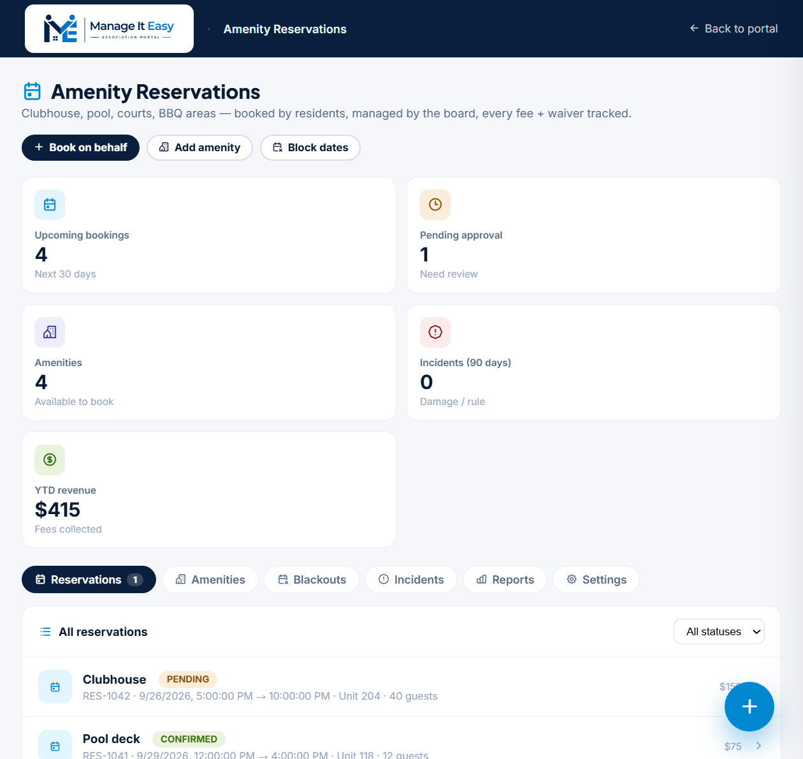Click the $415 YTD revenue value

(x=57, y=510)
